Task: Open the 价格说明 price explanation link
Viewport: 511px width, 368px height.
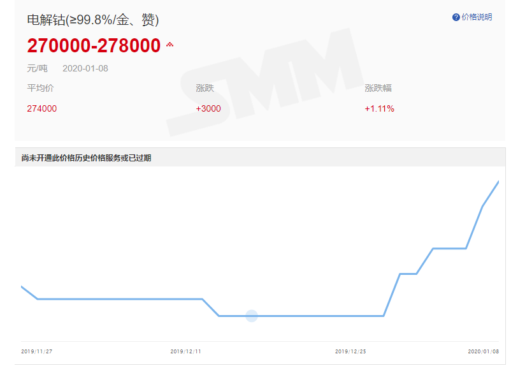Action: (477, 17)
